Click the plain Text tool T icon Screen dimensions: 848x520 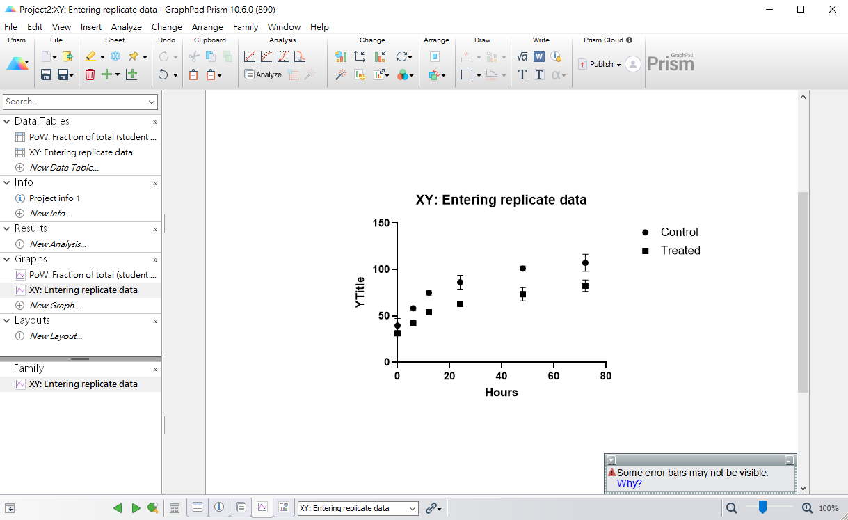[x=522, y=74]
